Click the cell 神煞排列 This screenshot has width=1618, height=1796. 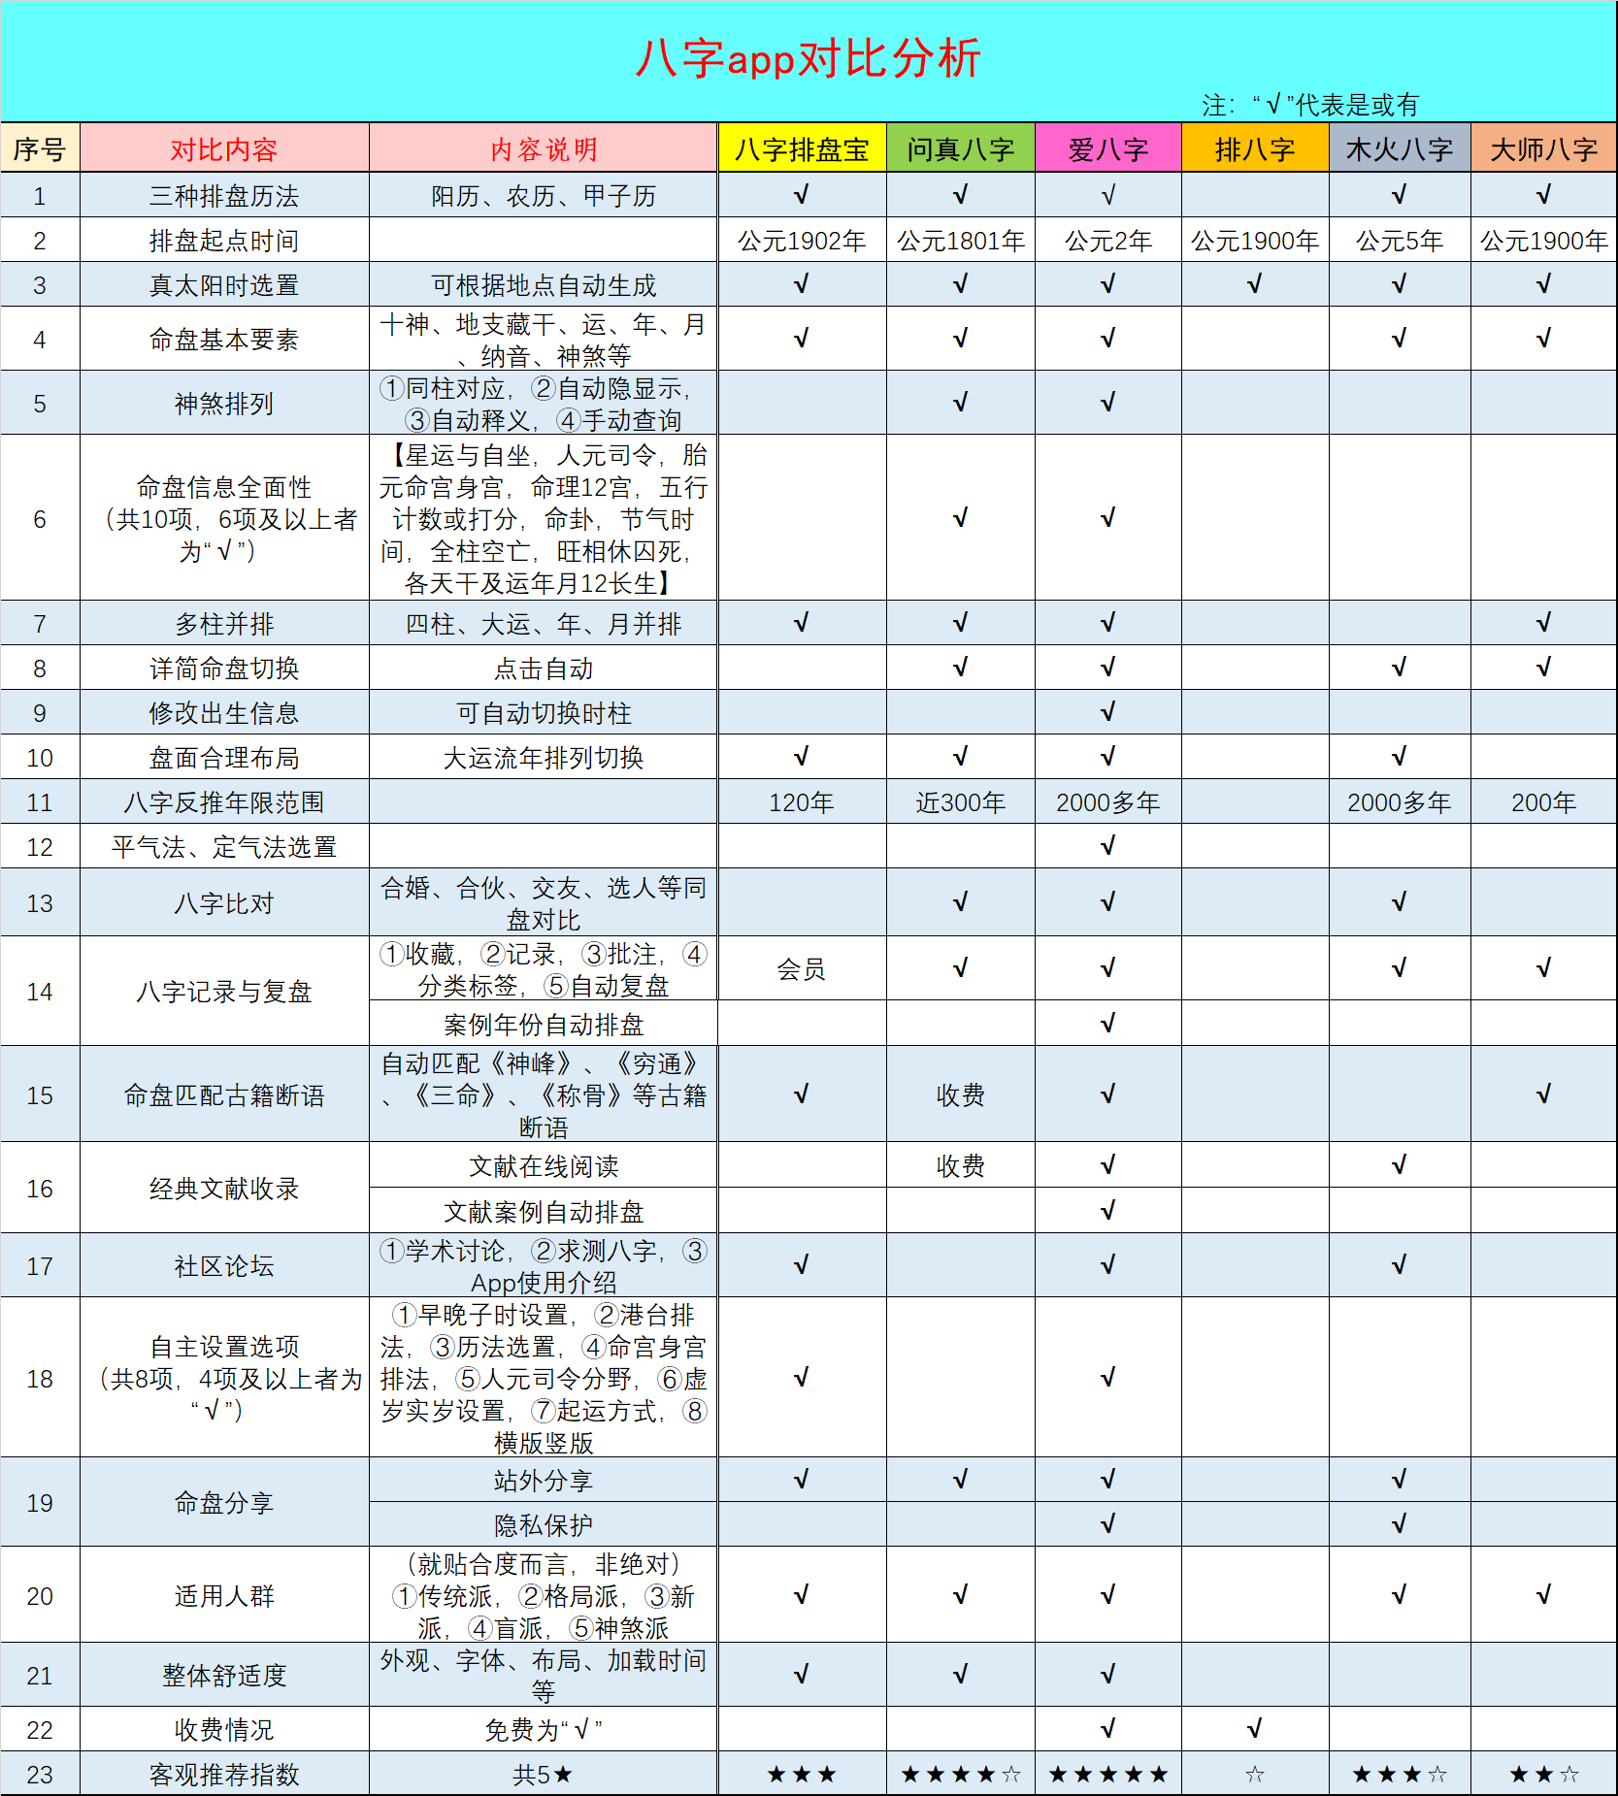224,403
